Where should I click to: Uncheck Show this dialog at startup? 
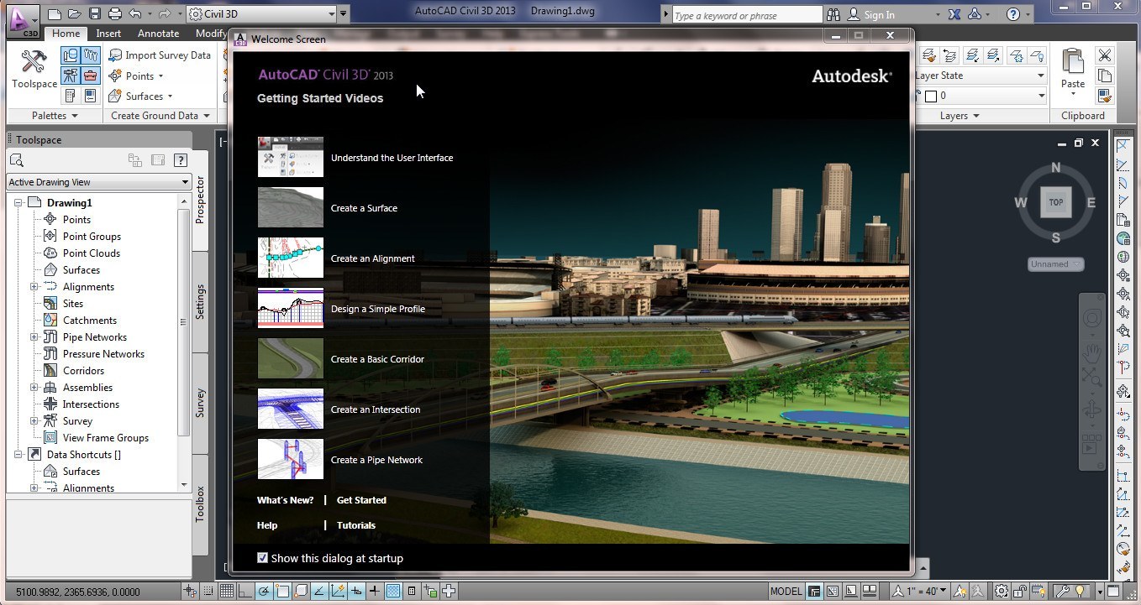click(x=262, y=558)
